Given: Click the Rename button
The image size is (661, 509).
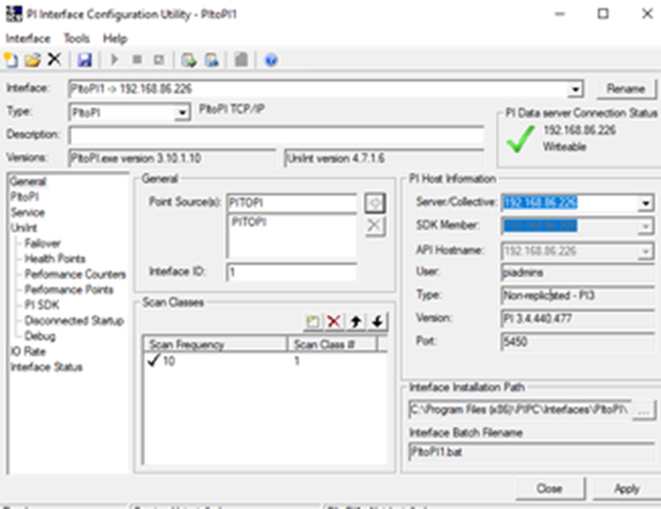Looking at the screenshot, I should coord(626,89).
